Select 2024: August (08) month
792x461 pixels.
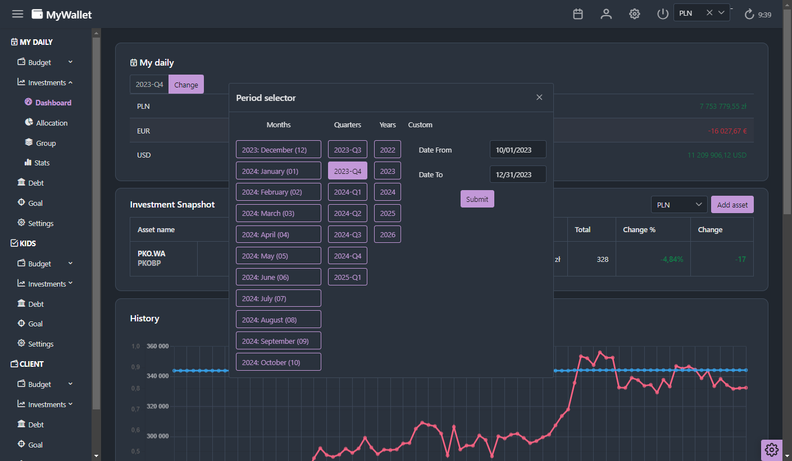[279, 320]
